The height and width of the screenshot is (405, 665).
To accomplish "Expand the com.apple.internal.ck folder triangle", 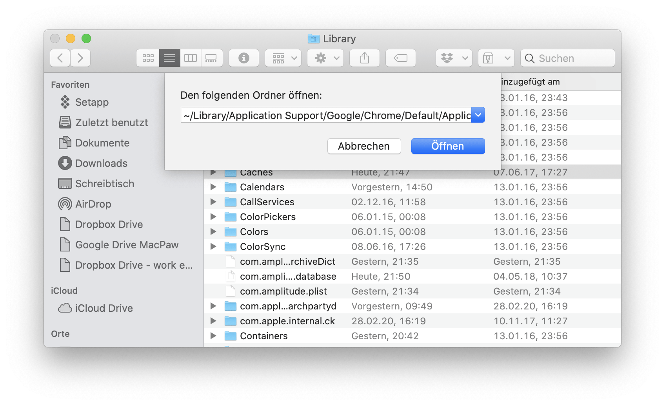I will (213, 321).
